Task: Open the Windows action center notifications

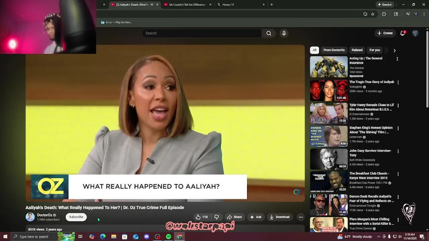Action: 422,237
